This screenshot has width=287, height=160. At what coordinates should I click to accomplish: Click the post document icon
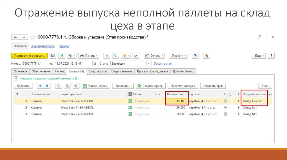[x=62, y=56]
